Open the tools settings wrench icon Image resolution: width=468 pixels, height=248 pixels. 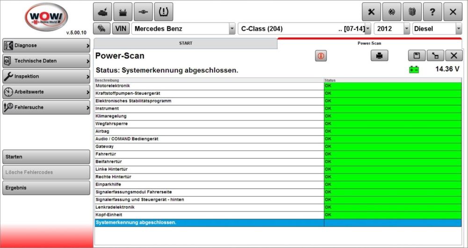pyautogui.click(x=371, y=12)
